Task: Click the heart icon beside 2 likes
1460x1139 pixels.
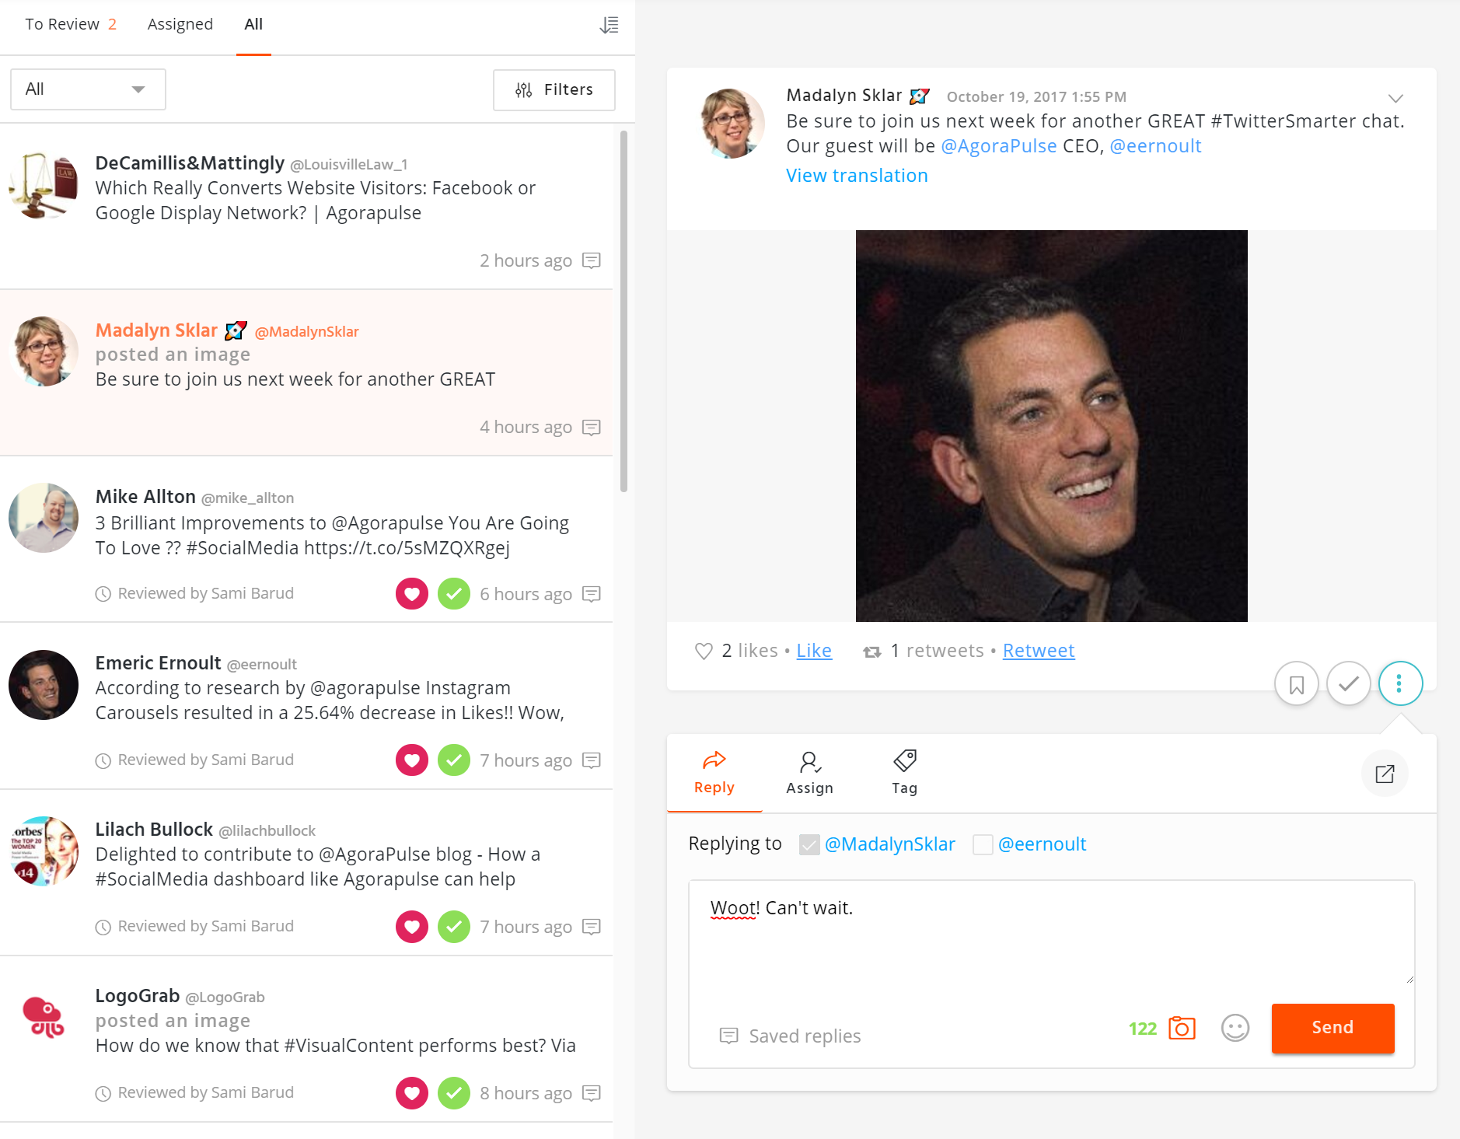Action: pyautogui.click(x=704, y=652)
